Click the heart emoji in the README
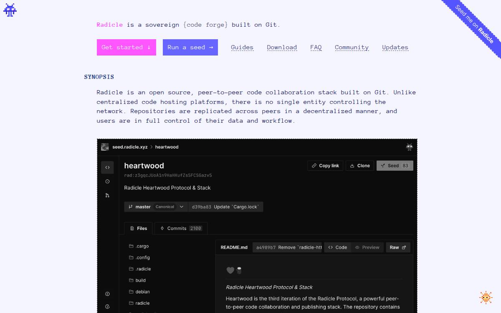Viewport: 501px width, 313px height. [230, 270]
